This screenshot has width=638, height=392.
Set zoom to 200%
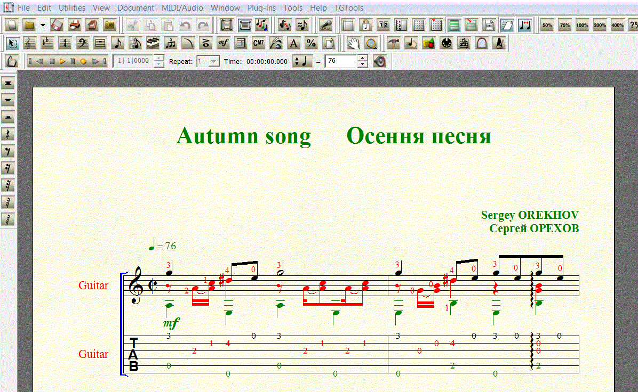point(600,25)
